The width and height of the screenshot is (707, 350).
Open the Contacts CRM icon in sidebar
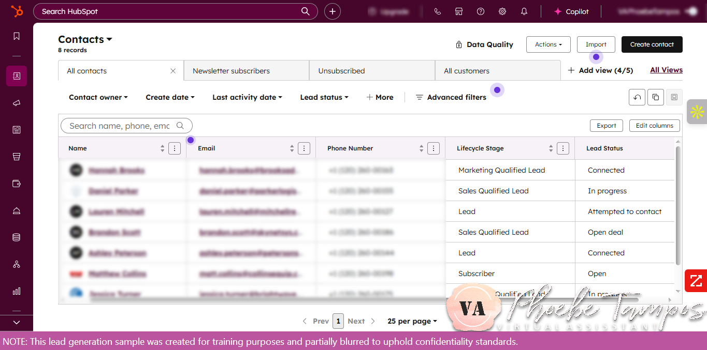pos(16,76)
